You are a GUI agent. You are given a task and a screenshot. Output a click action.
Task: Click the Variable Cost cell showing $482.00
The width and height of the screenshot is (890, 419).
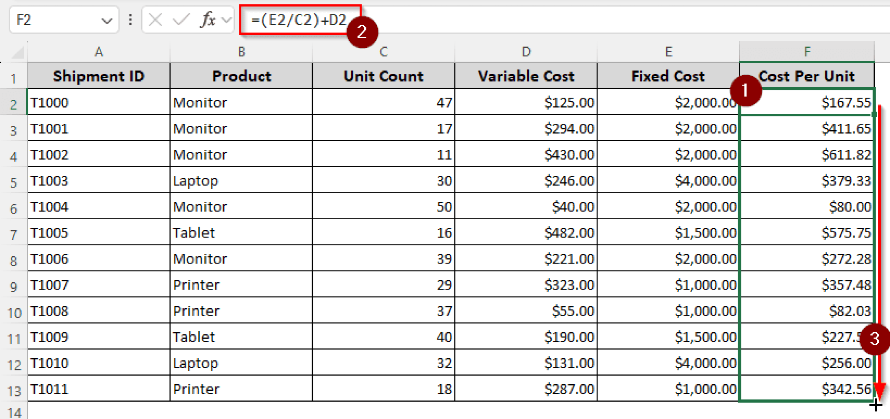526,233
